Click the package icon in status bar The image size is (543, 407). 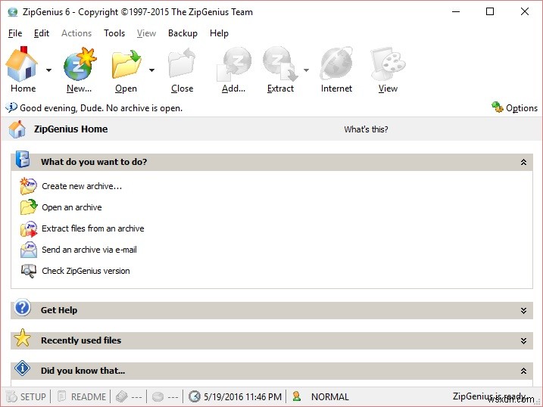click(x=122, y=396)
